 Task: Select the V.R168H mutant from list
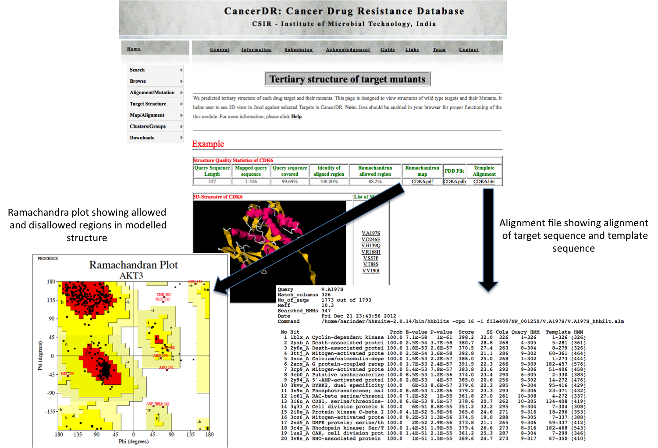[371, 252]
